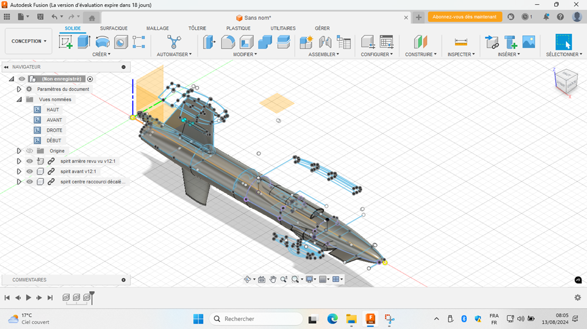Activate the Pan hand tool
587x329 pixels.
coord(273,280)
